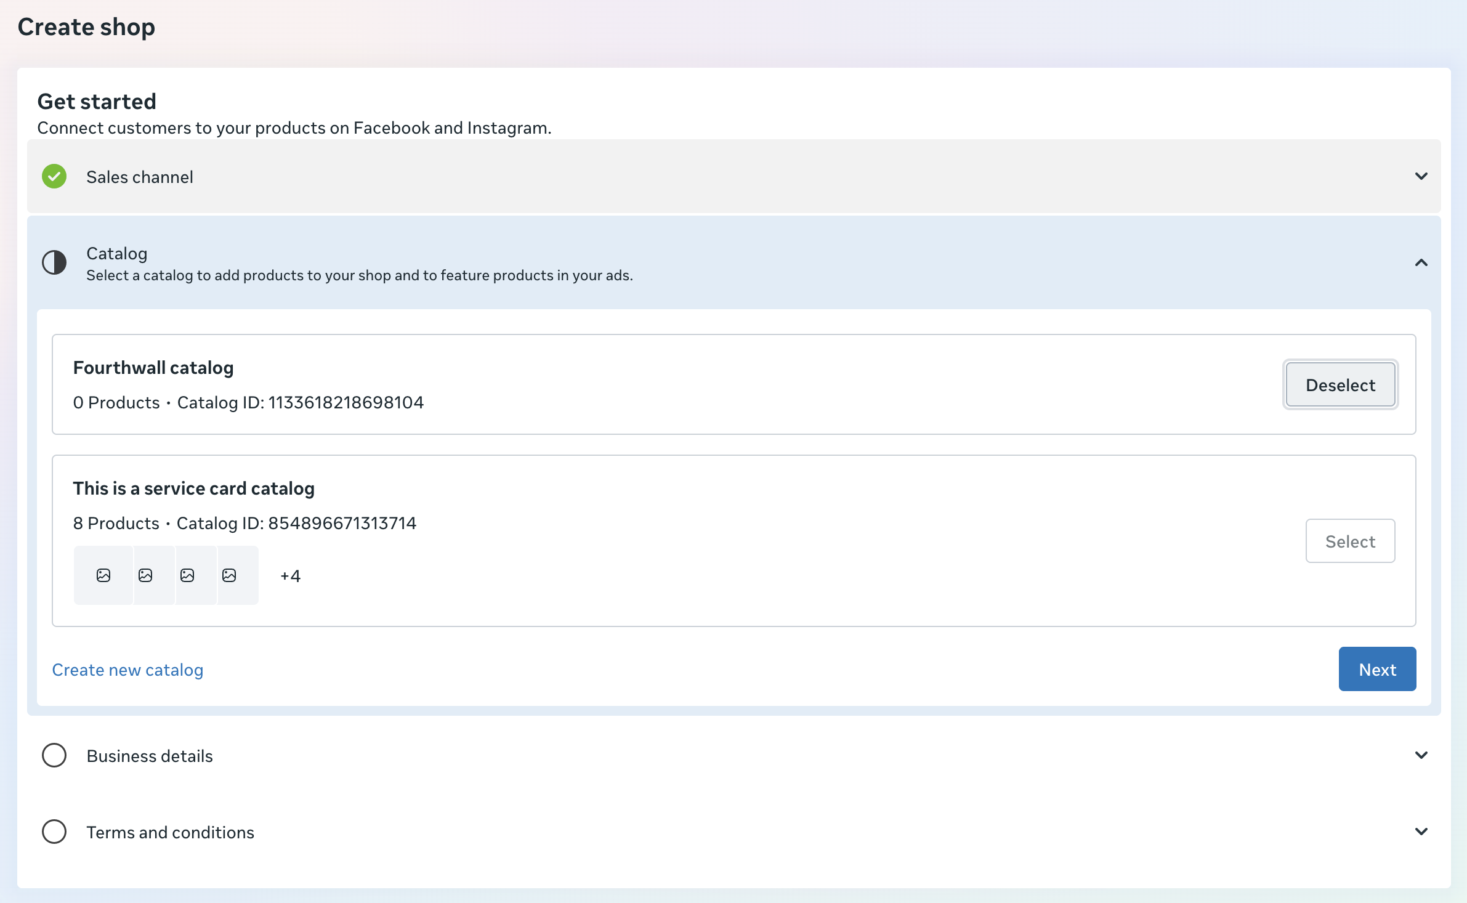Select the service card catalog
The image size is (1467, 903).
tap(1350, 541)
